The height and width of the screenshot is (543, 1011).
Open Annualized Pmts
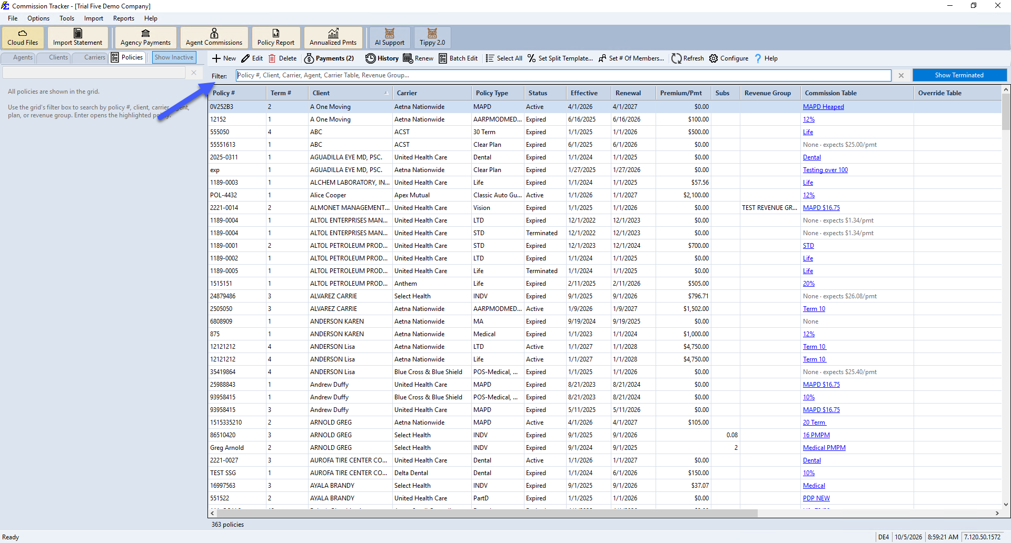pos(333,37)
